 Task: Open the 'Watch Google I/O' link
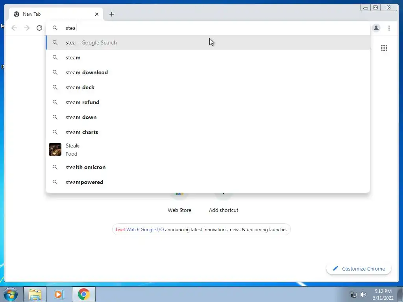145,230
